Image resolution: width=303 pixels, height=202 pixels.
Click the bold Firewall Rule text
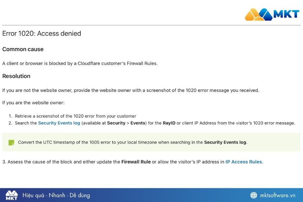tap(136, 162)
